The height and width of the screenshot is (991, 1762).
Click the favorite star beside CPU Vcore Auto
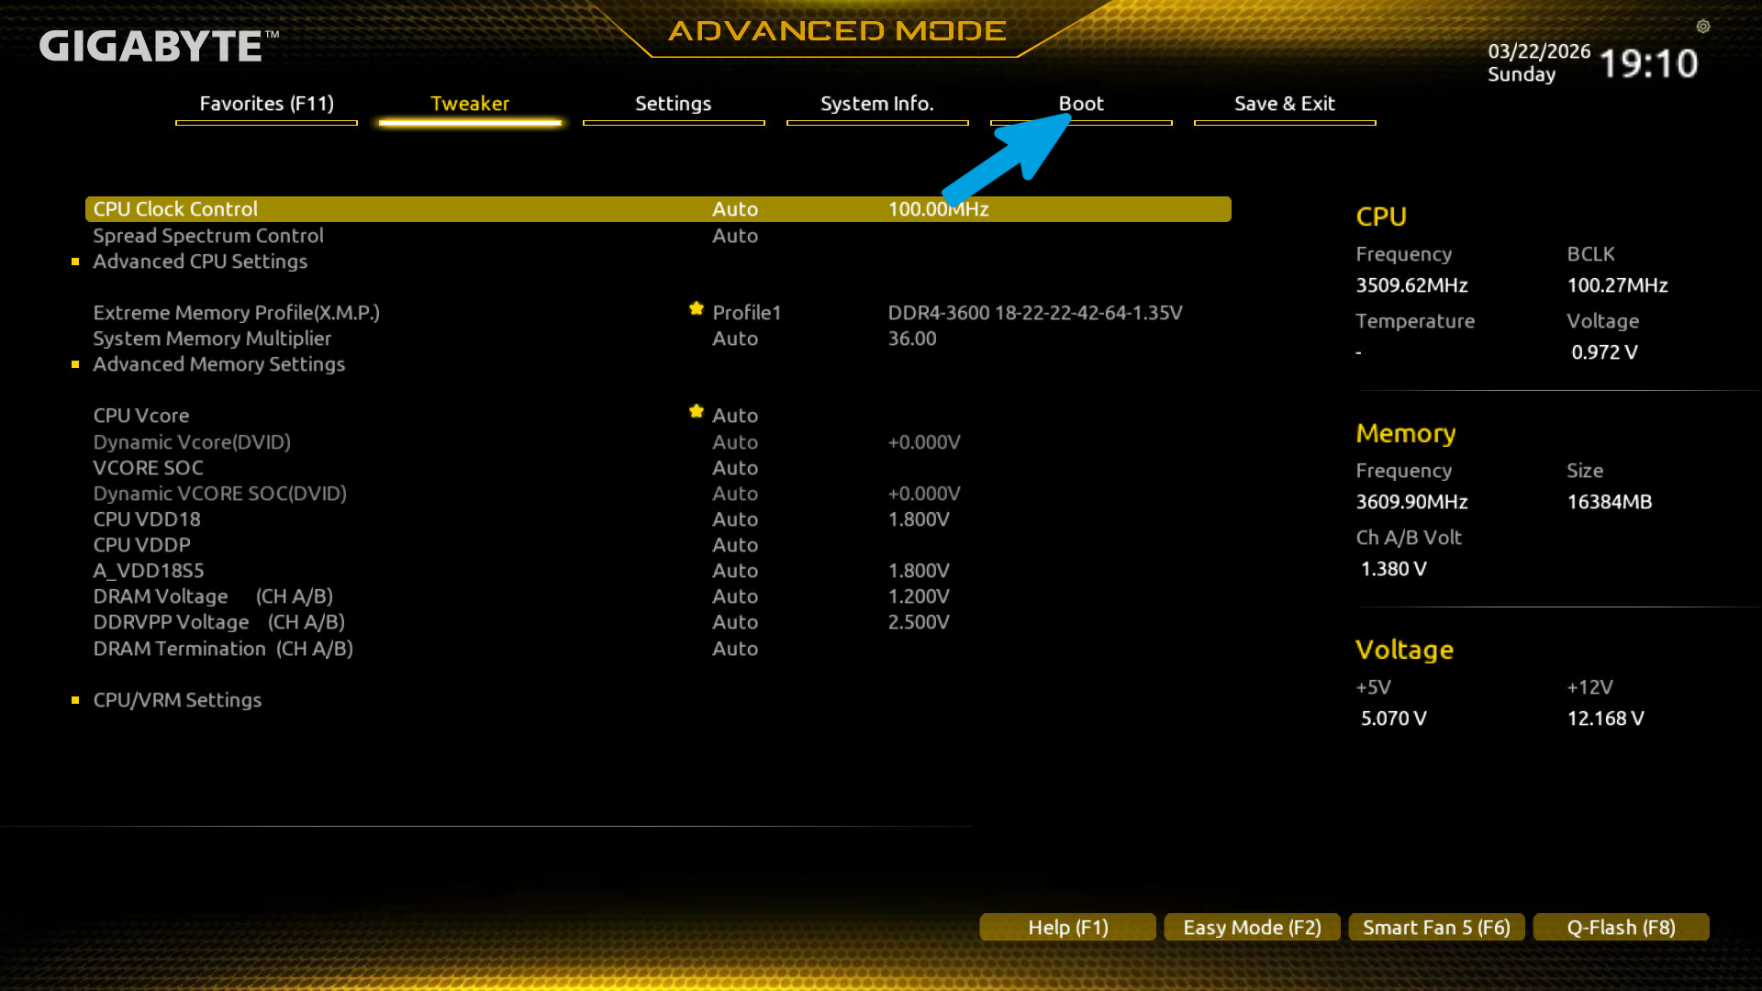click(697, 412)
